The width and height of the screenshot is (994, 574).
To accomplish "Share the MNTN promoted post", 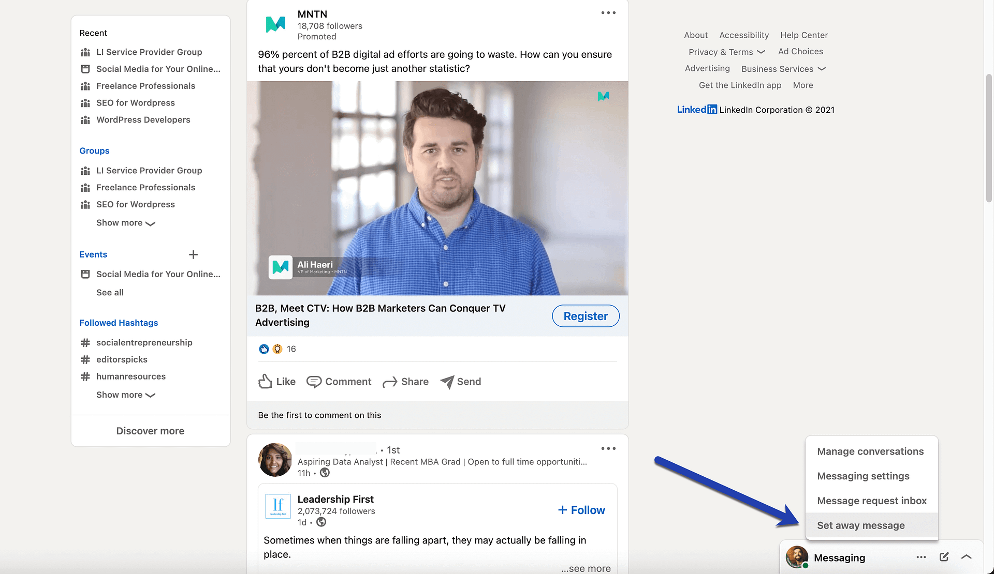I will pyautogui.click(x=406, y=382).
